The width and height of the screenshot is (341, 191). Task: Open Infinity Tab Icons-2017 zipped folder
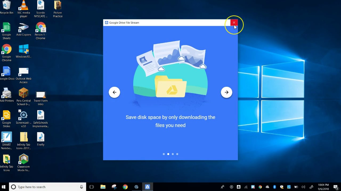click(x=23, y=141)
